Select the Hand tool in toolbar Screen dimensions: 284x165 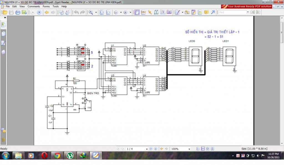137,12
